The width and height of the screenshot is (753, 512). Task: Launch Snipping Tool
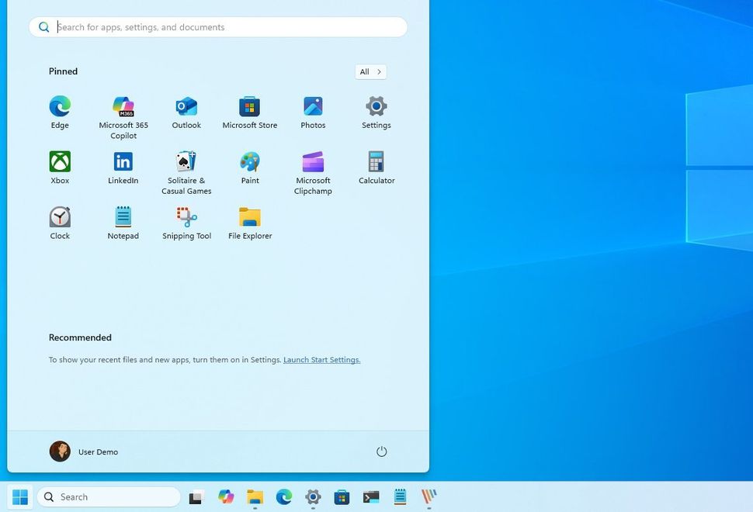tap(186, 217)
